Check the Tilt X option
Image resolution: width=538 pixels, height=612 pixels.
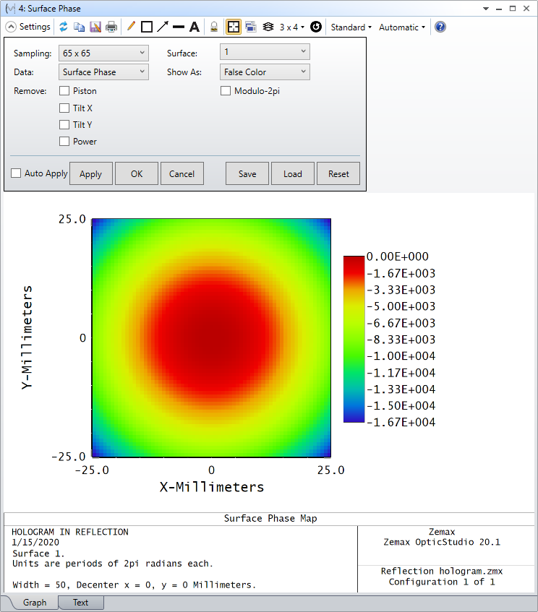point(64,108)
